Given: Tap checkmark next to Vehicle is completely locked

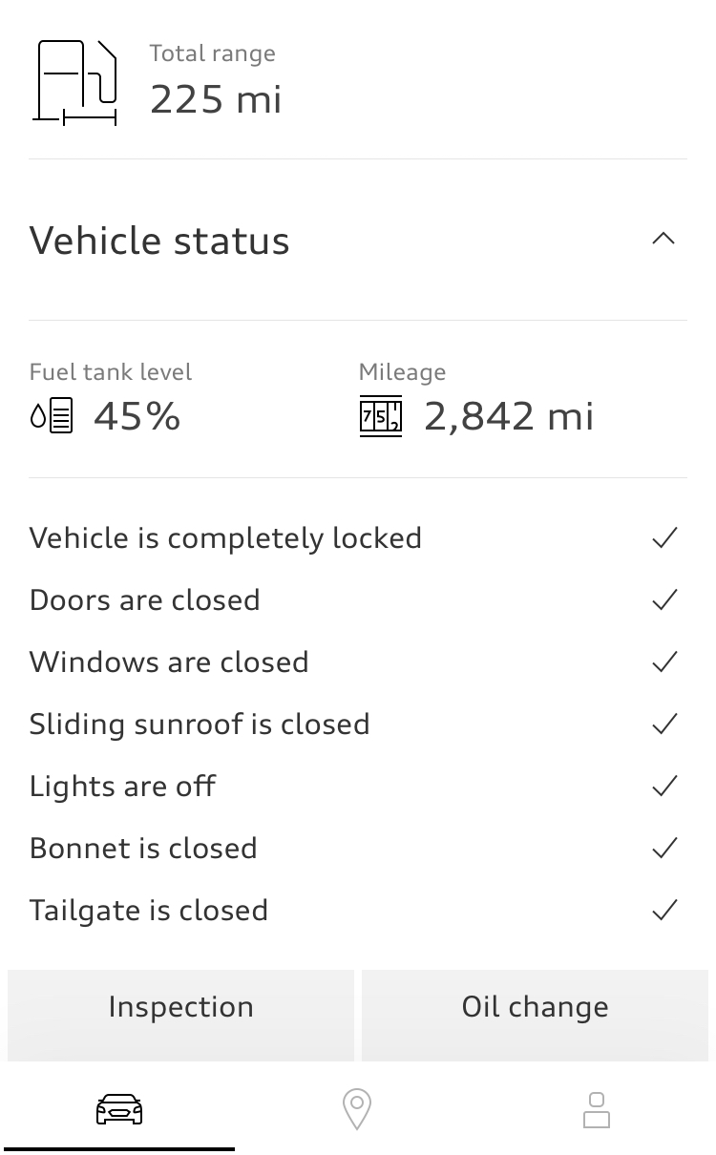Looking at the screenshot, I should click(664, 538).
